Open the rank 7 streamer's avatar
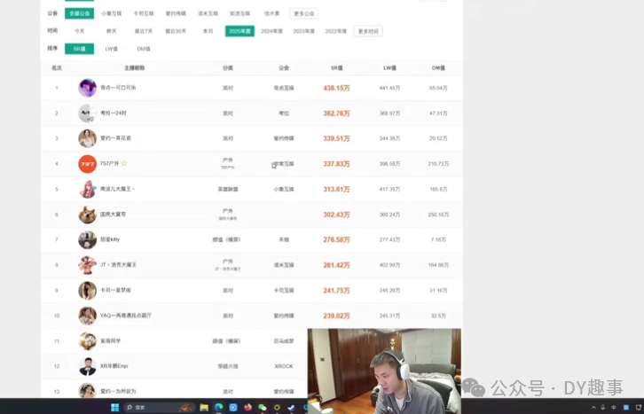This screenshot has height=414, width=644. point(88,239)
